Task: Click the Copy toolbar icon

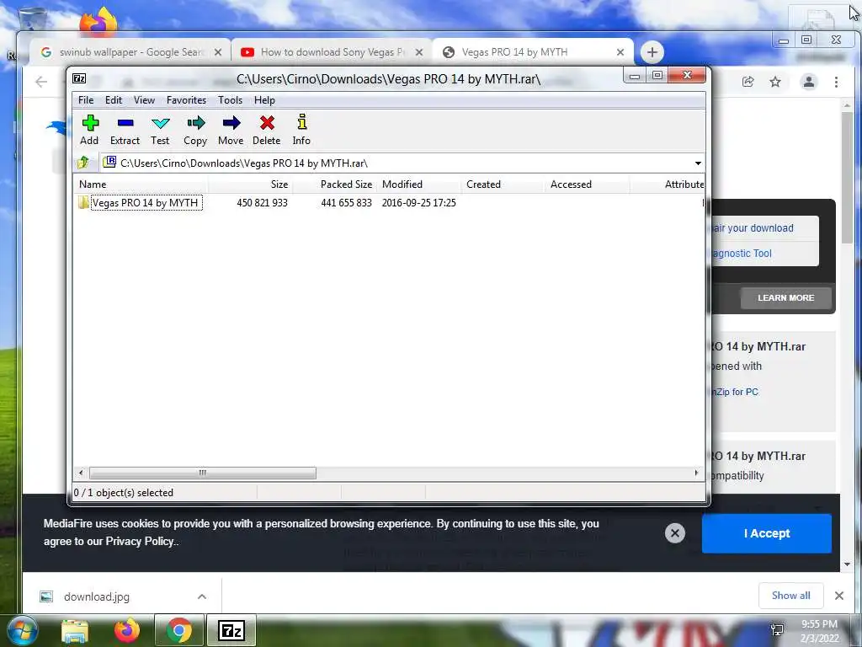Action: pyautogui.click(x=195, y=130)
